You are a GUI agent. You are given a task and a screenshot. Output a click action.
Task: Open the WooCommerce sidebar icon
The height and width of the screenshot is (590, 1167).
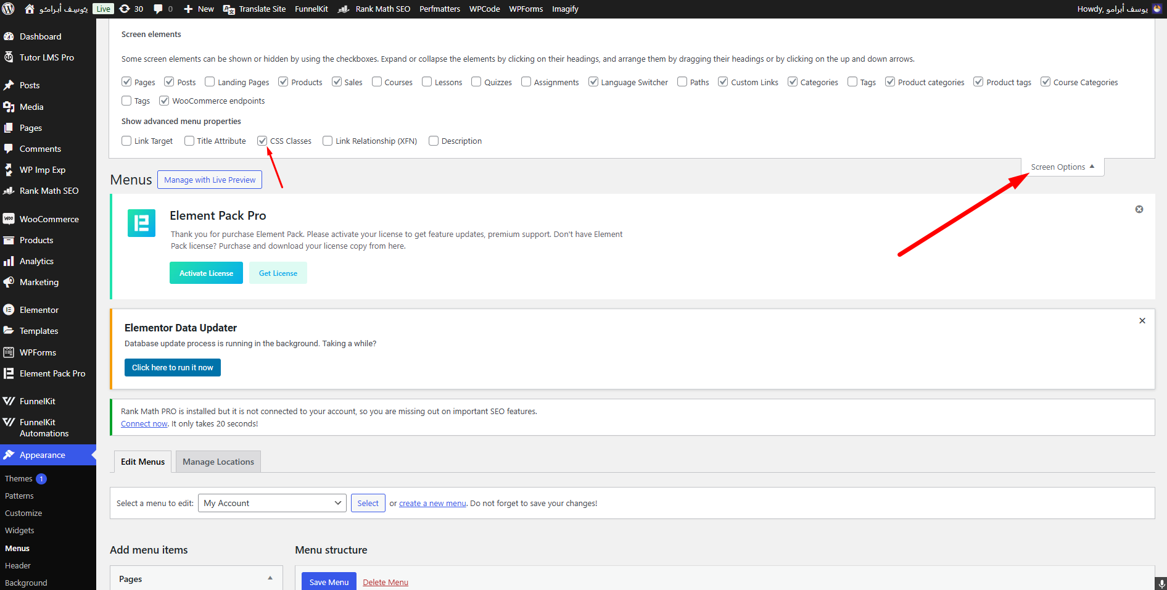(9, 219)
